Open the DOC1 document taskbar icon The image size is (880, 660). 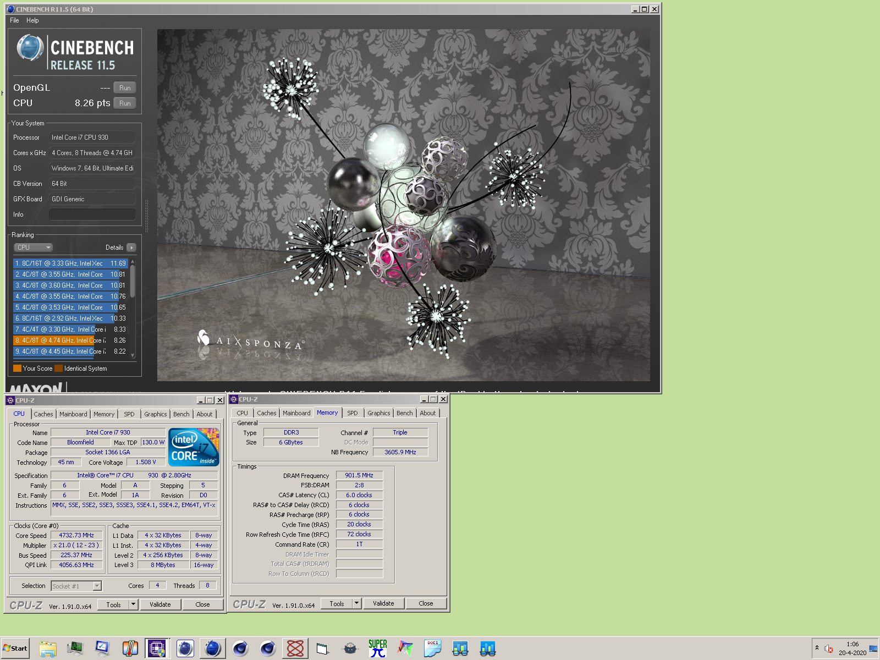pyautogui.click(x=432, y=648)
